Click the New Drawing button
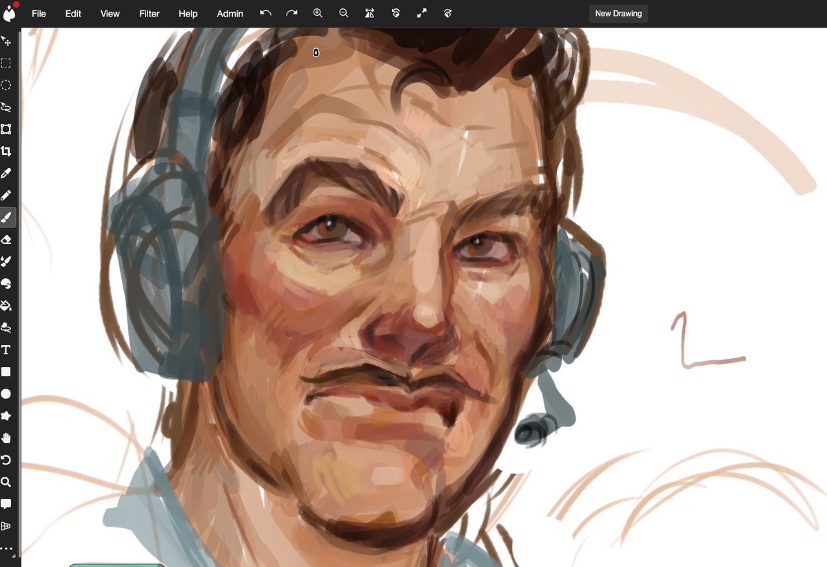The height and width of the screenshot is (567, 827). [618, 14]
